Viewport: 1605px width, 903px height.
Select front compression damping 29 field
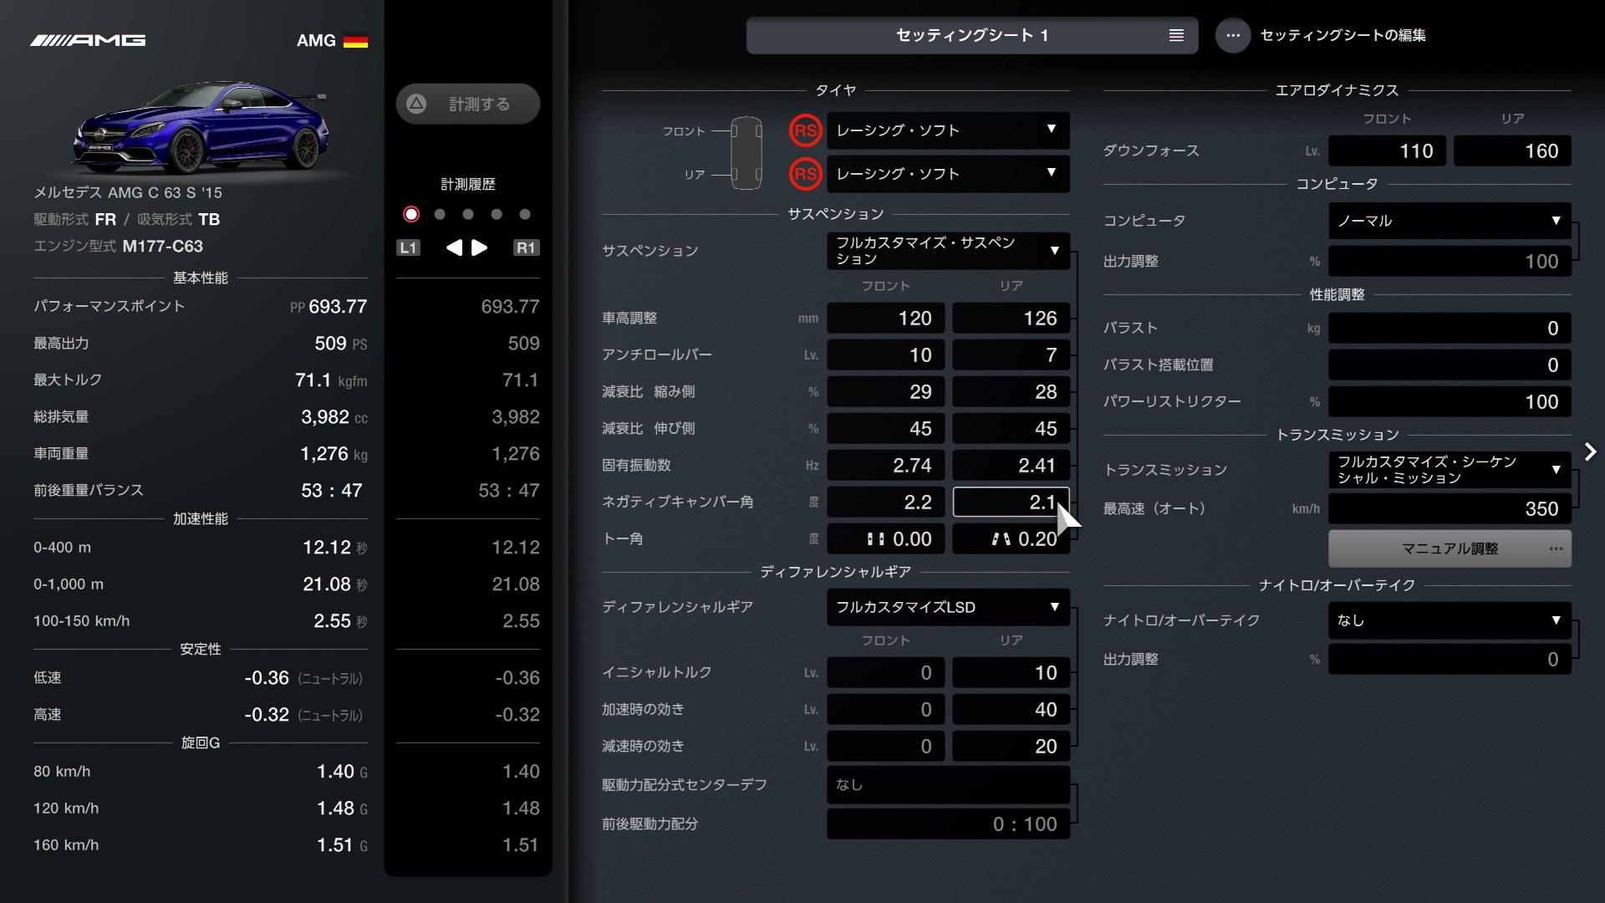point(886,392)
